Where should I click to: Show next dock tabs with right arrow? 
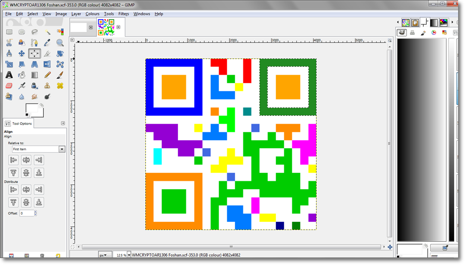[x=452, y=22]
